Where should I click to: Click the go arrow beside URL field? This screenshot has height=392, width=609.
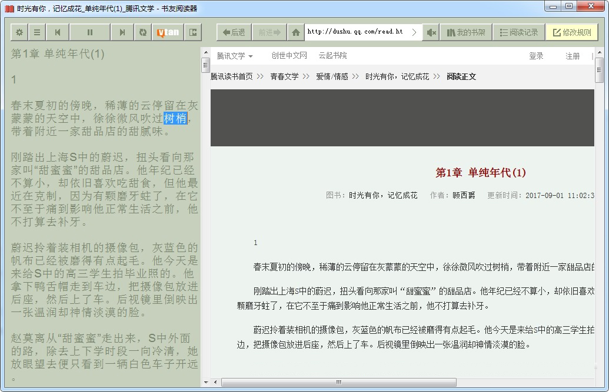point(414,32)
